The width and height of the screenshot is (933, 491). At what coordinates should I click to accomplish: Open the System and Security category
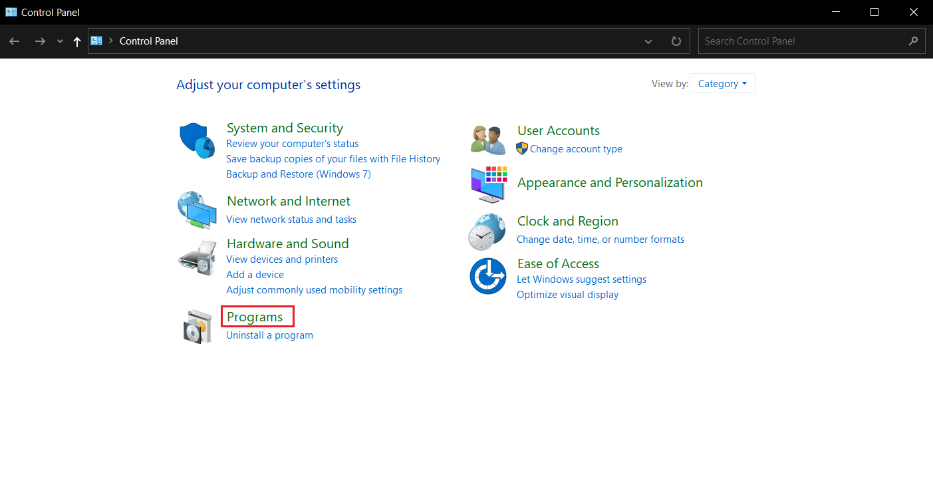tap(285, 128)
